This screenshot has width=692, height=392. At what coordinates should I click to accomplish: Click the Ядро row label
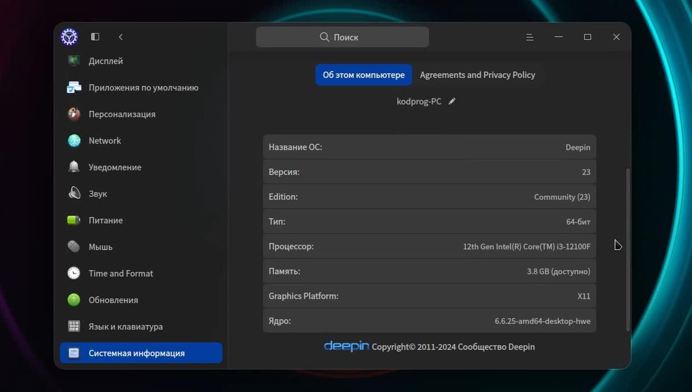tap(280, 320)
